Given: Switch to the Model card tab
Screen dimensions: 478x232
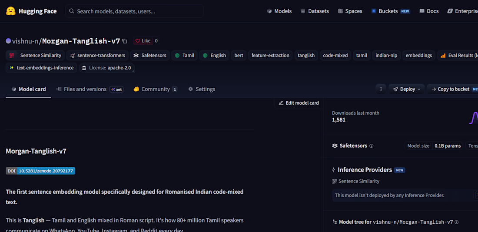Looking at the screenshot, I should (28, 89).
